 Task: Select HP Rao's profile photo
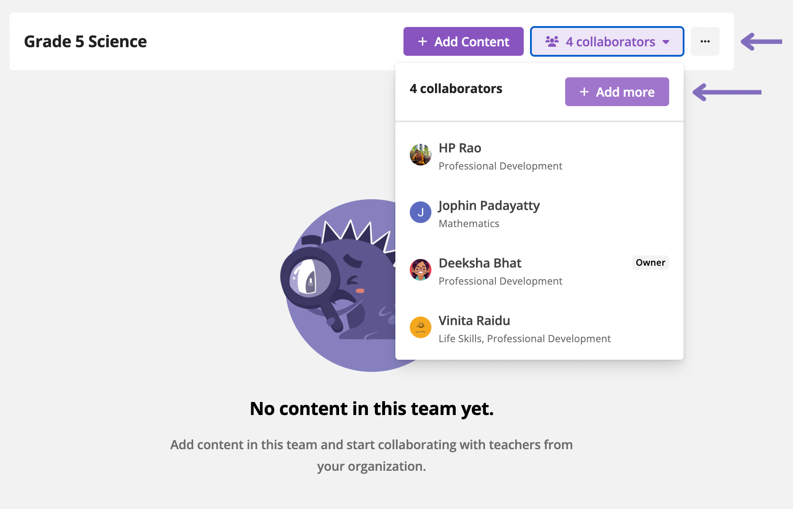[x=421, y=155]
